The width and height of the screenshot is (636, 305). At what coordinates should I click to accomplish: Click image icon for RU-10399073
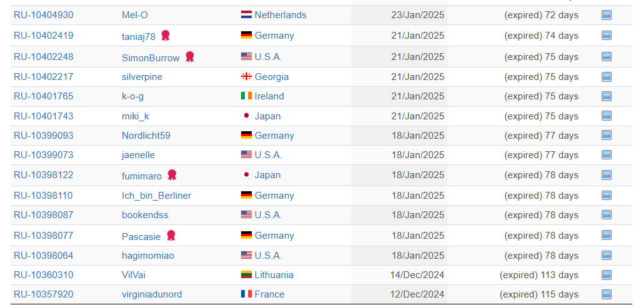point(607,155)
